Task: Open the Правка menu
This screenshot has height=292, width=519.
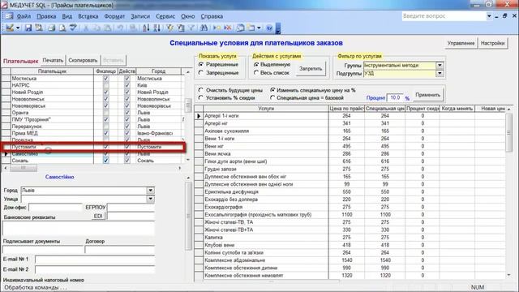Action: pyautogui.click(x=46, y=16)
